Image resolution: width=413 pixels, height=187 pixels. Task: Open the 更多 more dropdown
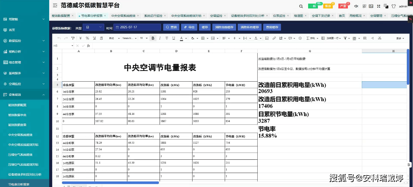click(400, 38)
